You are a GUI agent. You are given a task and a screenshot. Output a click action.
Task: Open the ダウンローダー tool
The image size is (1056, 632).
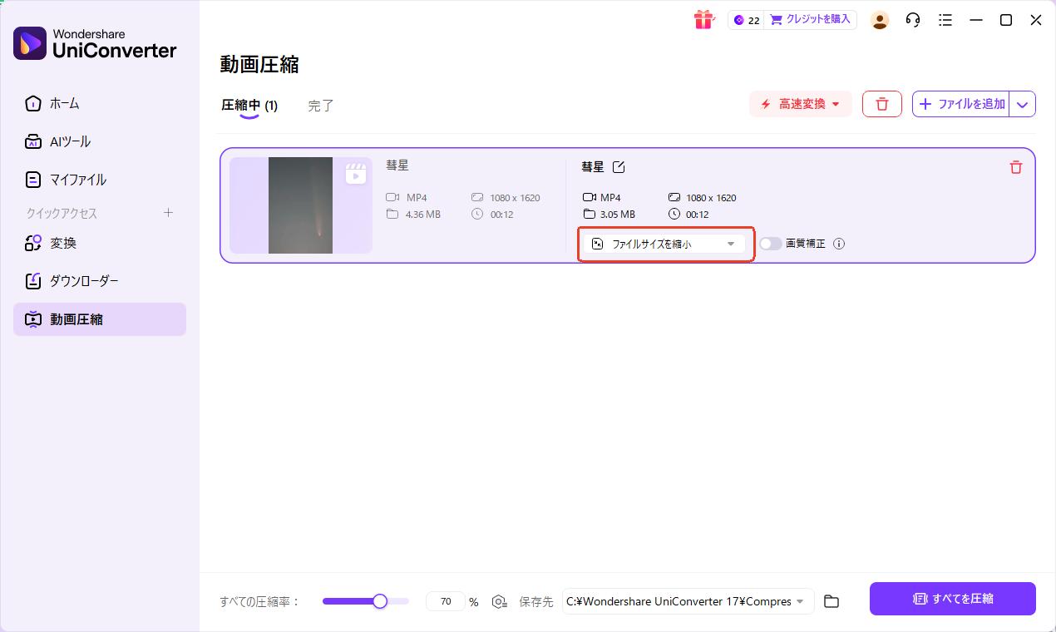[84, 280]
